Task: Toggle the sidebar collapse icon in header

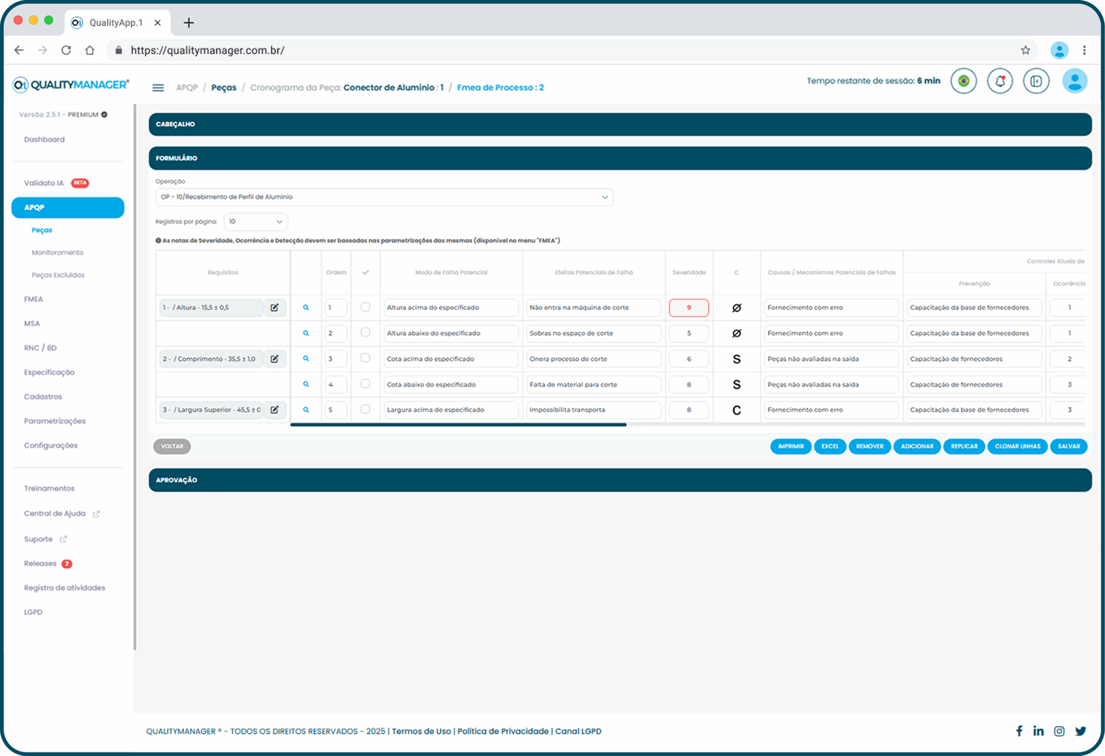Action: 1036,81
